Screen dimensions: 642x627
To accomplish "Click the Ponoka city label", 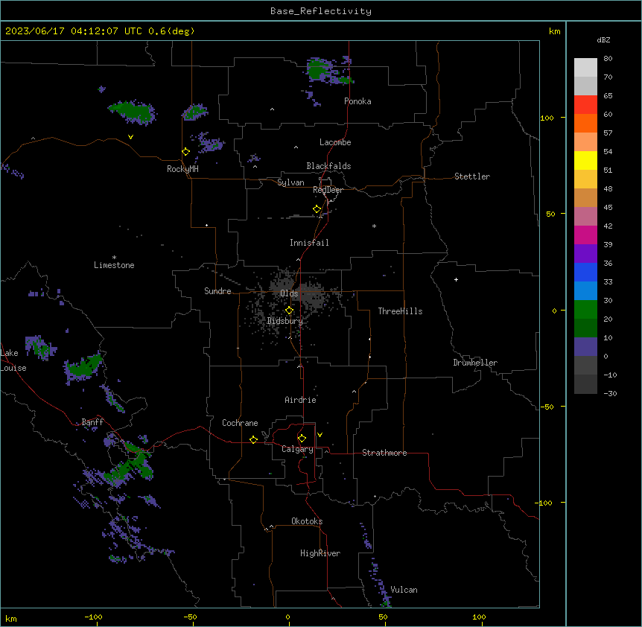I will click(357, 101).
